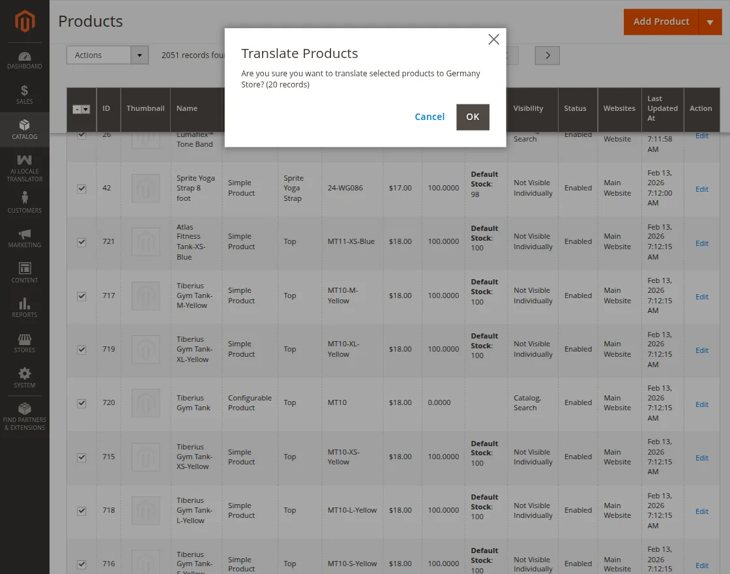Click thumbnail of product 42
The width and height of the screenshot is (730, 574).
click(146, 189)
